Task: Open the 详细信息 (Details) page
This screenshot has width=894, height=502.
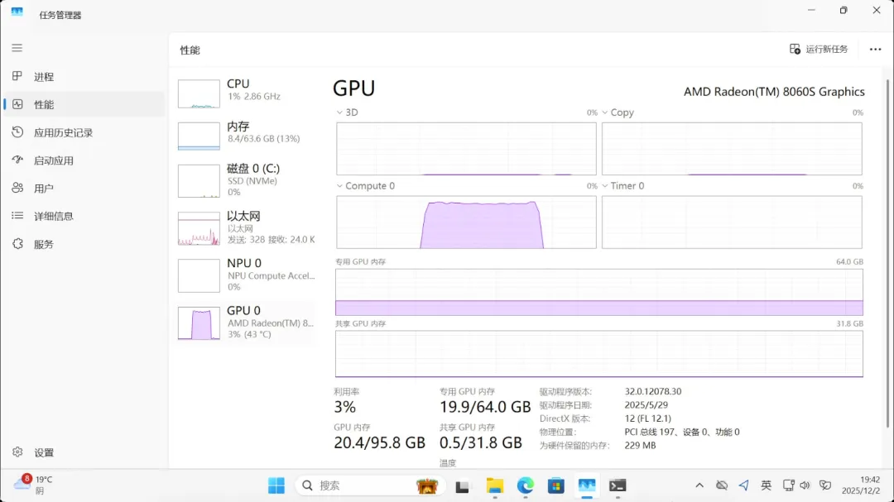Action: 53,216
